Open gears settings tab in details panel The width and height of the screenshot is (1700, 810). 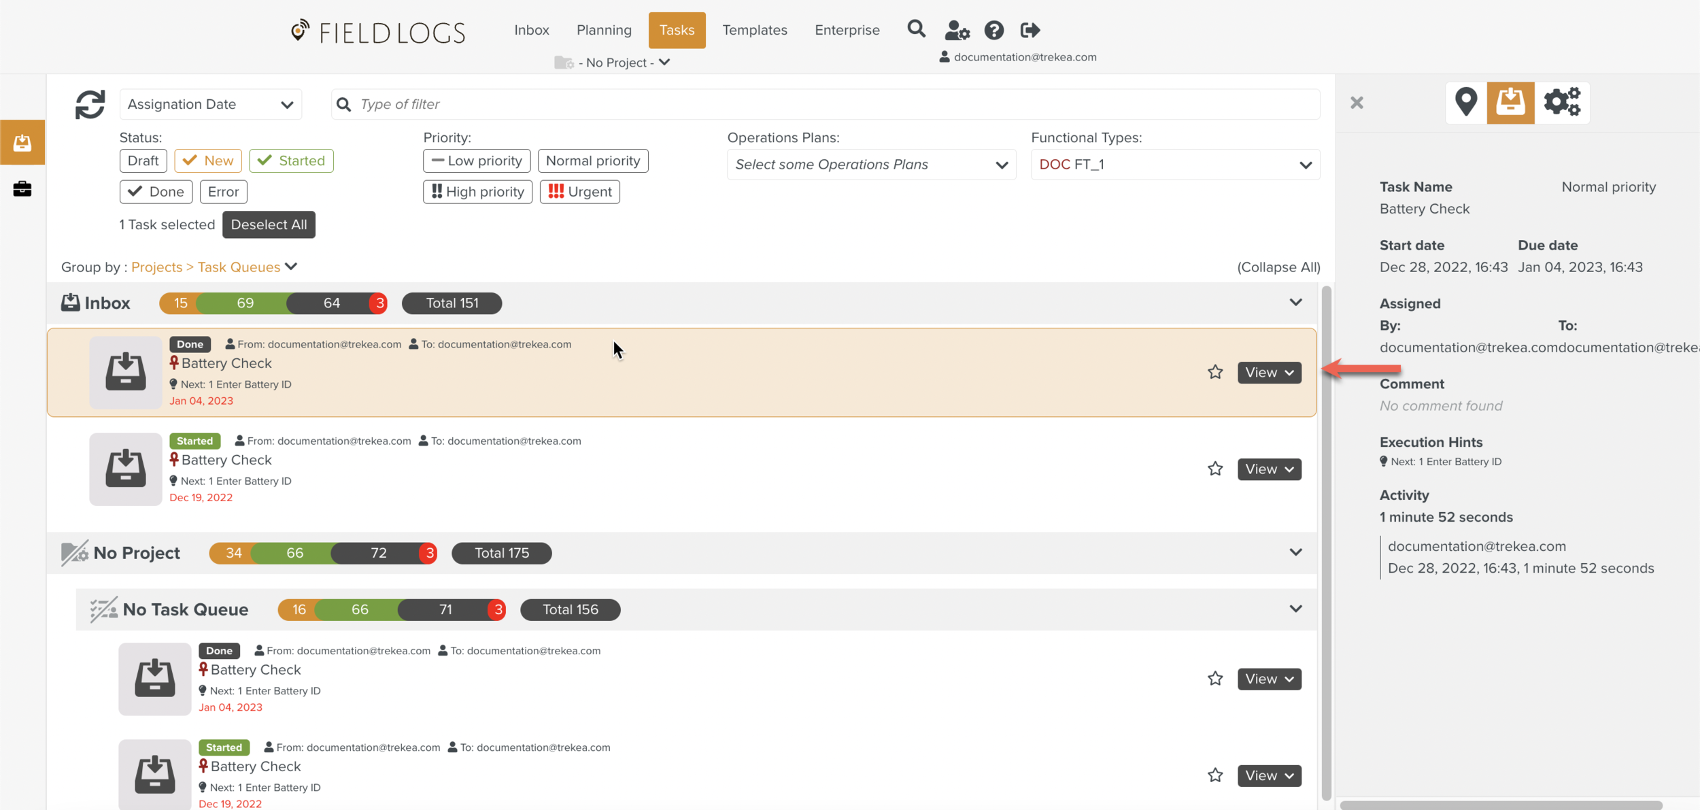pos(1561,103)
